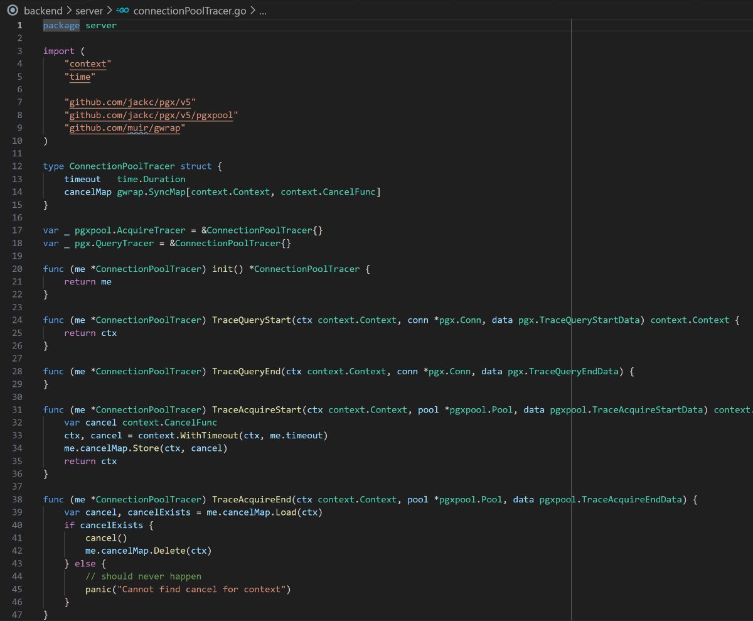753x621 pixels.
Task: Click the TraceAcquireEnd function name
Action: (x=251, y=499)
